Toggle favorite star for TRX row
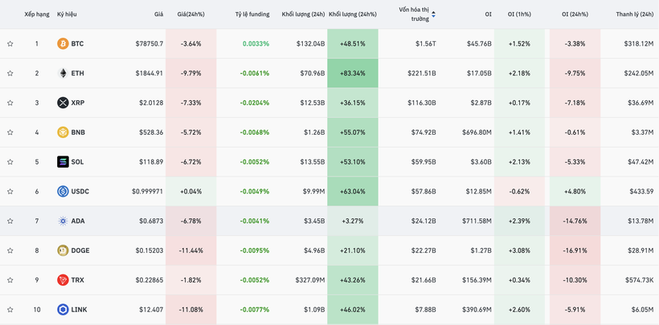659x325 pixels. (x=10, y=280)
